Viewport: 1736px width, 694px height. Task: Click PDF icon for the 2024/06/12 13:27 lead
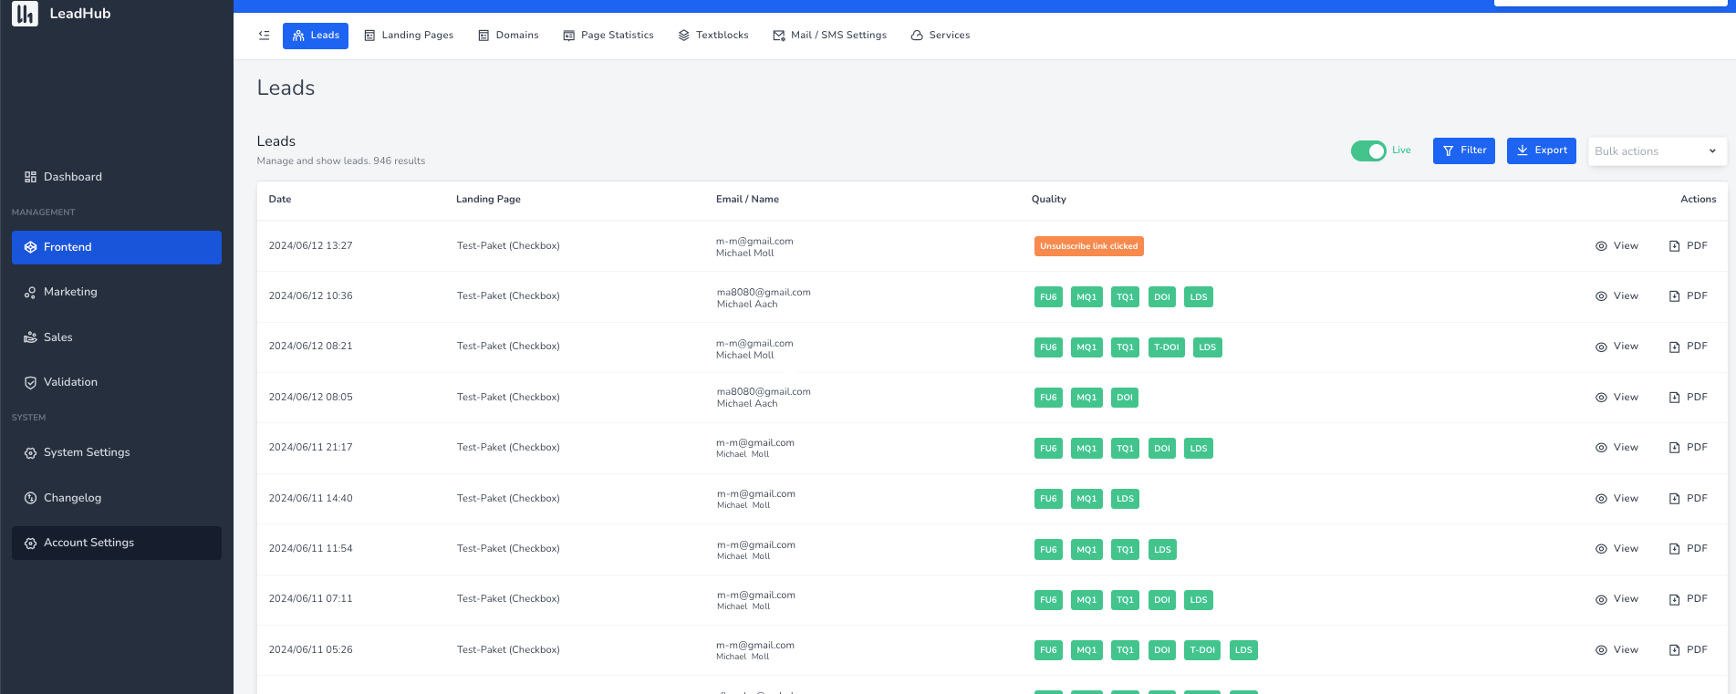[x=1674, y=246]
